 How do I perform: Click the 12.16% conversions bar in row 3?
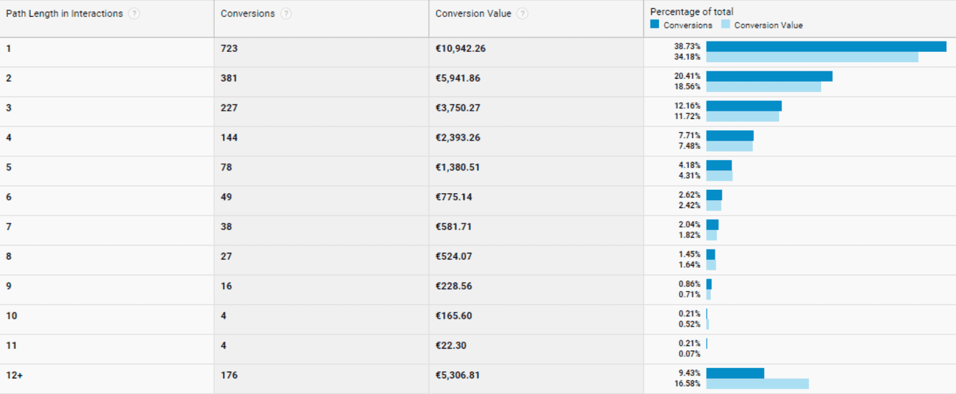744,106
